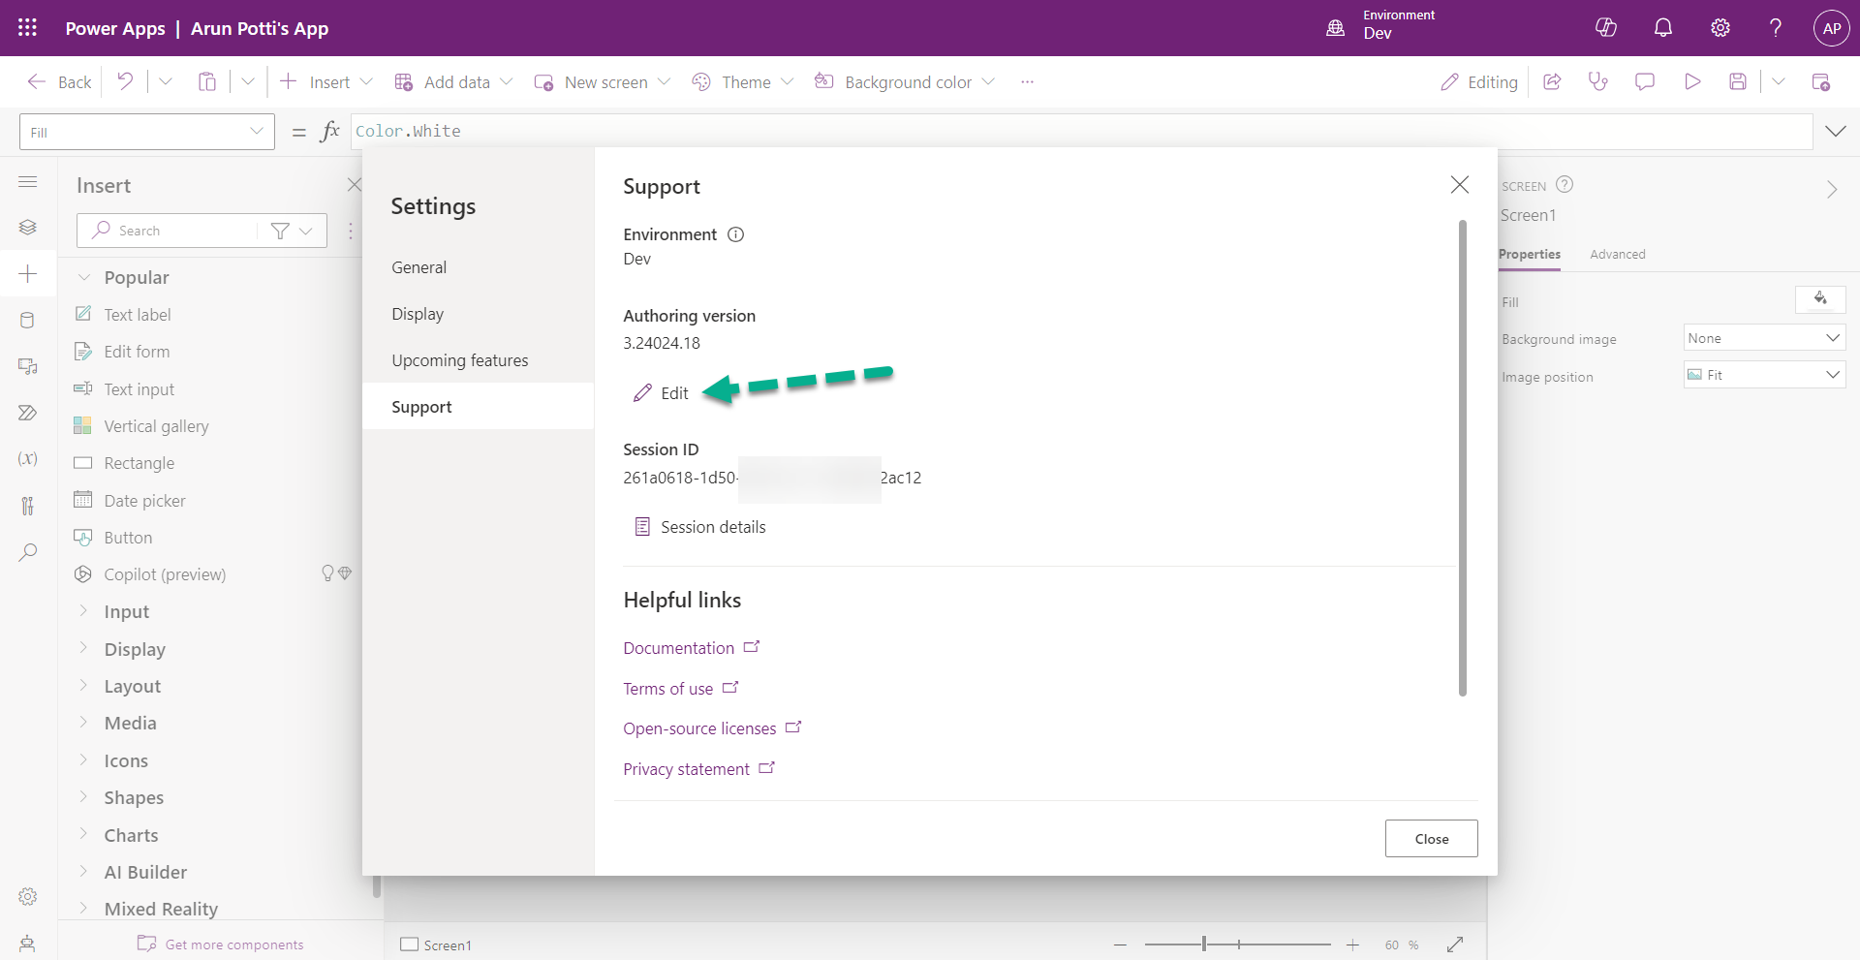1860x960 pixels.
Task: Expand the Charts category in Insert
Action: tap(131, 834)
